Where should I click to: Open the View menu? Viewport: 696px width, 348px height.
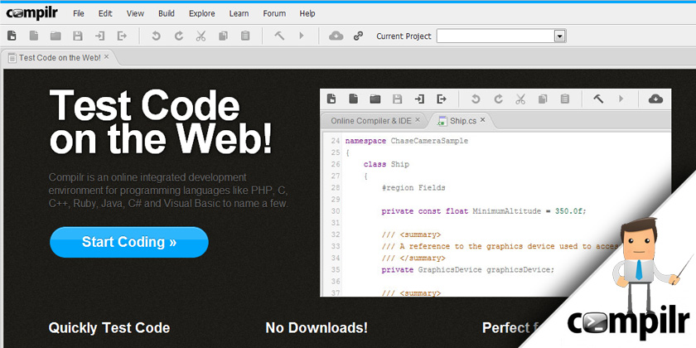(x=135, y=13)
